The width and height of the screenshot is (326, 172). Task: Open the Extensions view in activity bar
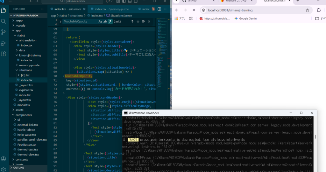point(4,54)
